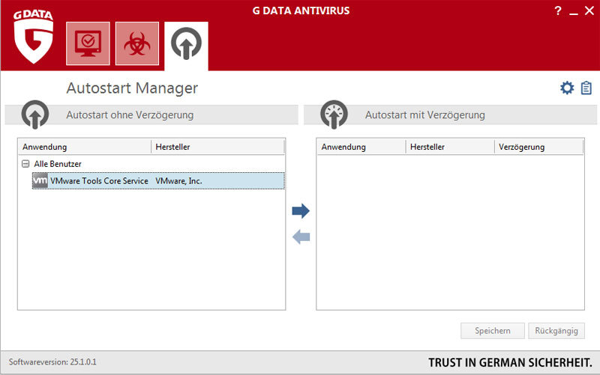
Task: Sort delayed list by Hersteller column
Action: pos(450,147)
